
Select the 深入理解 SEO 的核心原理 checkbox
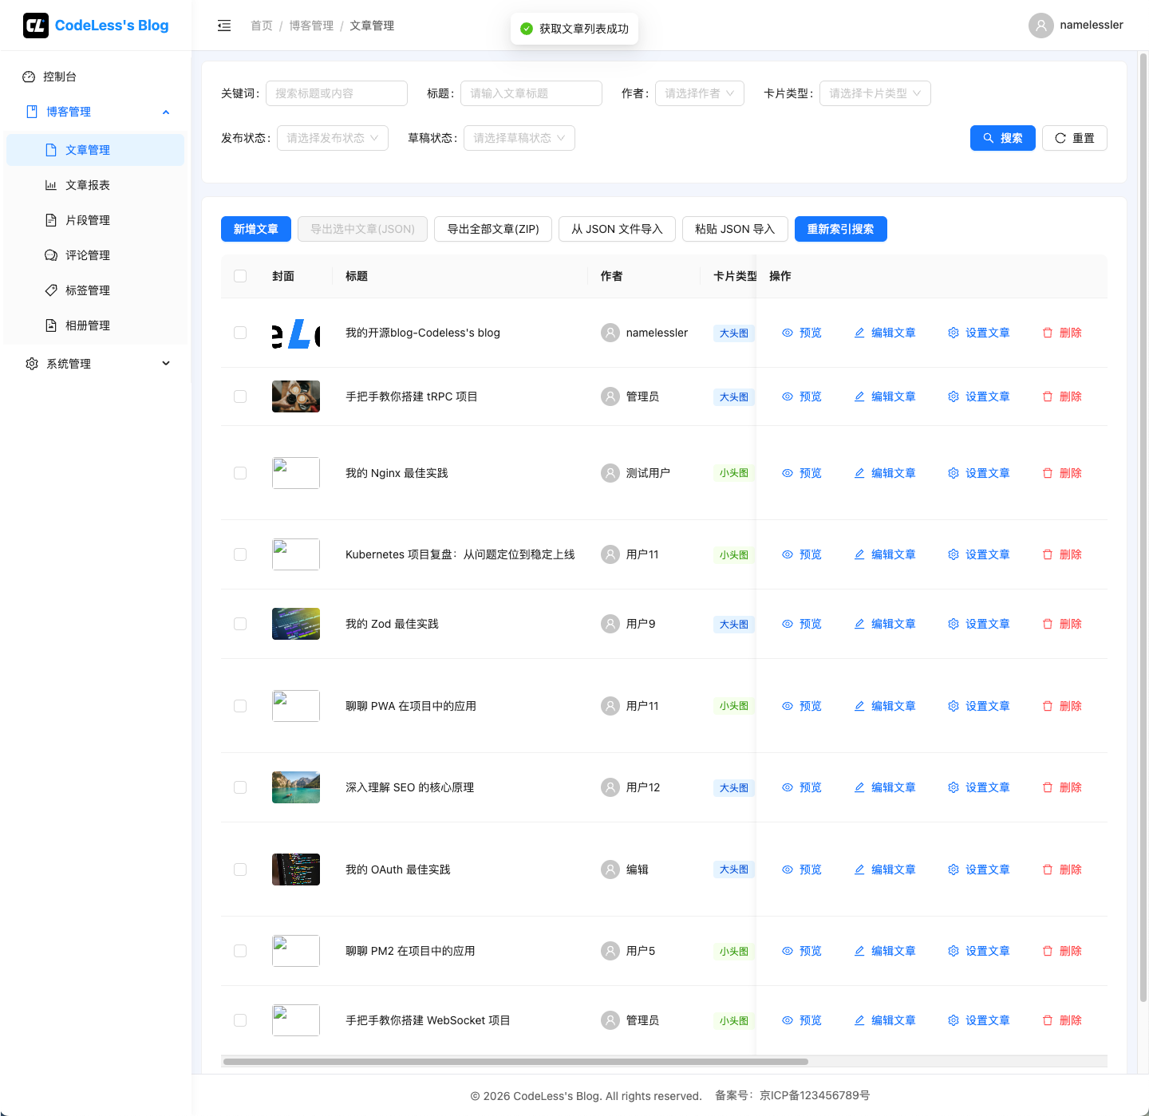pyautogui.click(x=240, y=787)
